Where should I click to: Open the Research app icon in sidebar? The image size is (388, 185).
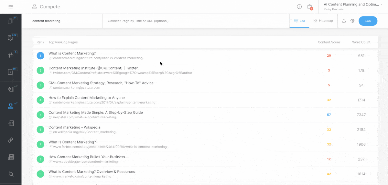[x=11, y=89]
